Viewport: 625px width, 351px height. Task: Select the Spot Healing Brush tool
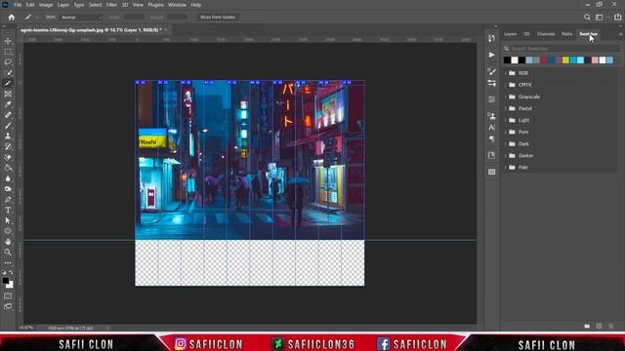point(8,115)
